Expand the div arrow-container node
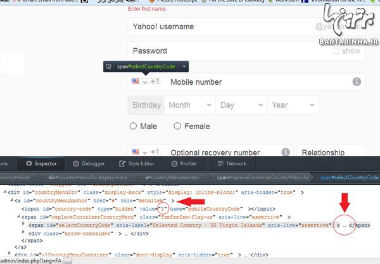Image resolution: width=380 pixels, height=264 pixels. click(23, 232)
